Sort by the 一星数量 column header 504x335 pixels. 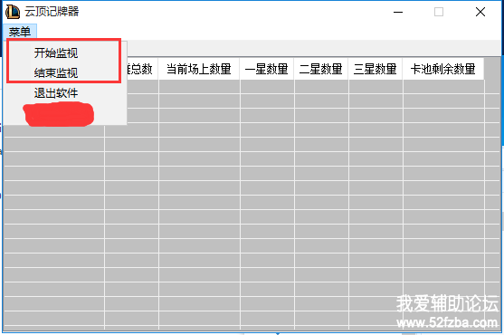[x=266, y=69]
